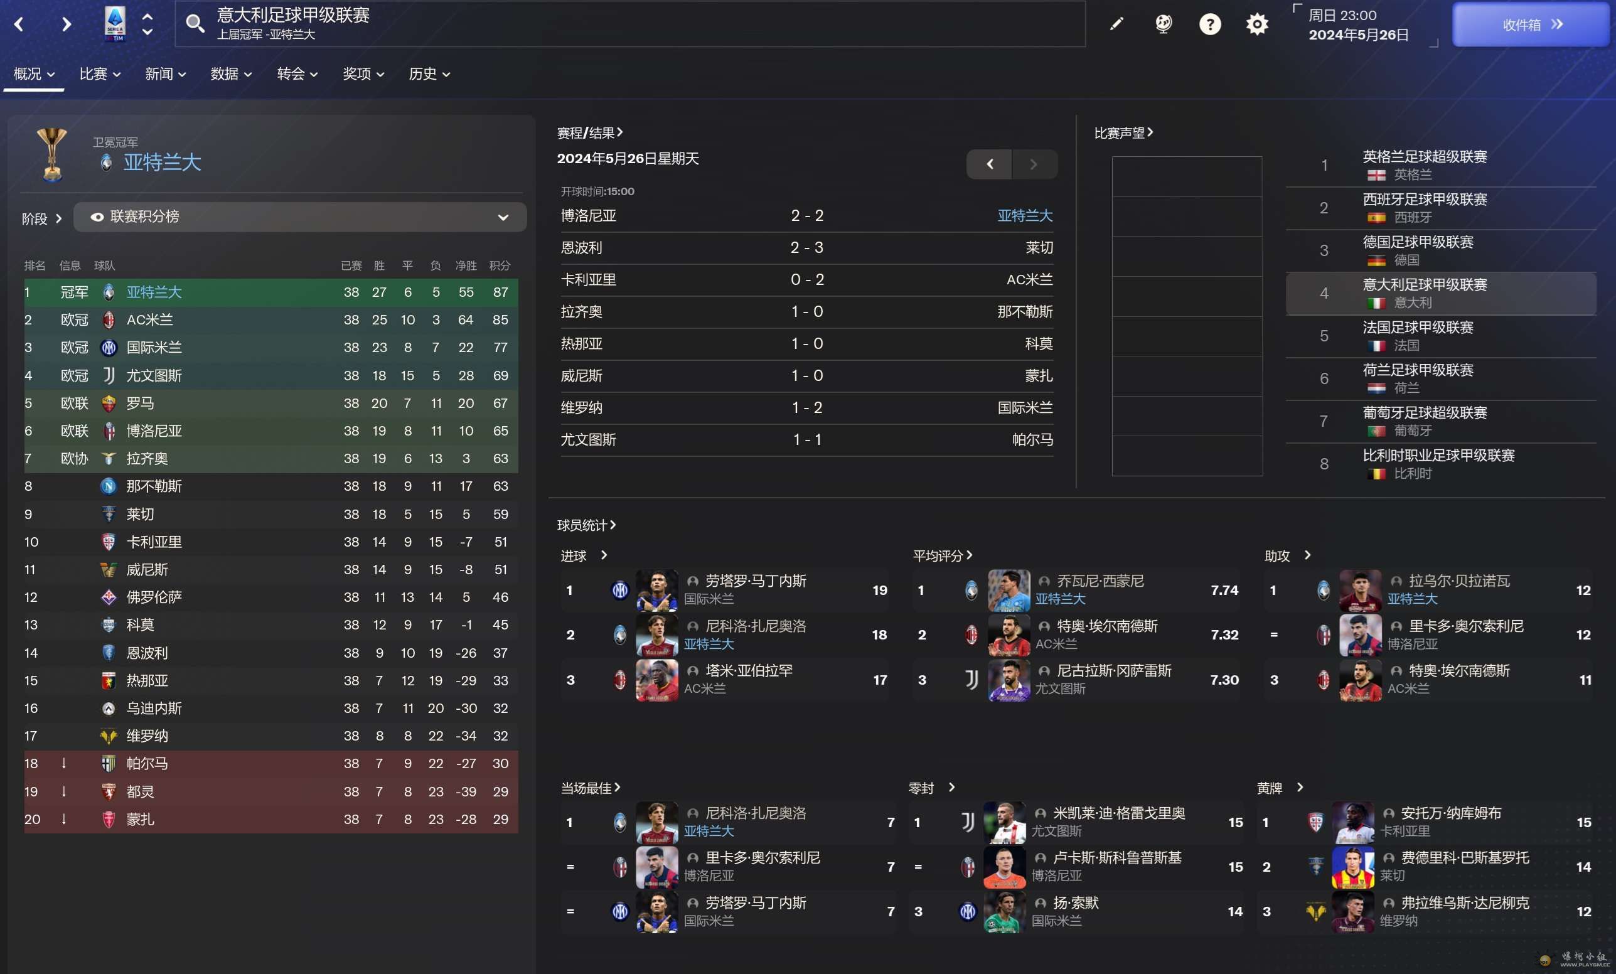Select 德国足球甲级联赛 in reputation list

click(1441, 251)
